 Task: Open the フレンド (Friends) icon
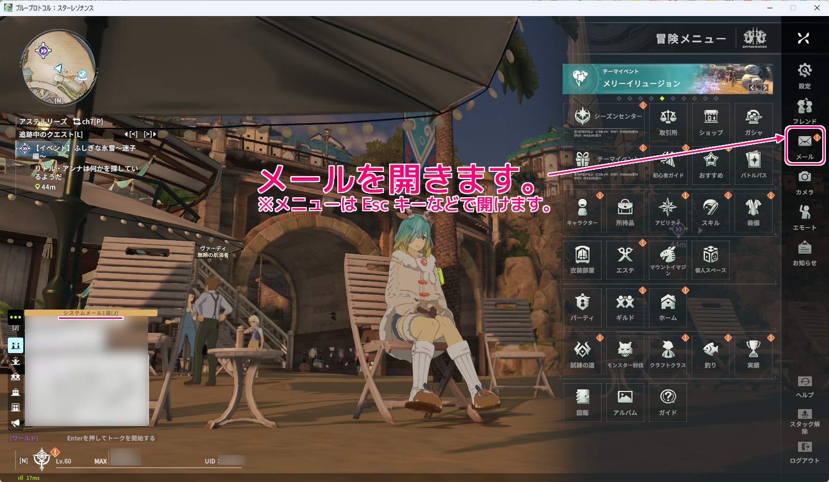click(804, 110)
